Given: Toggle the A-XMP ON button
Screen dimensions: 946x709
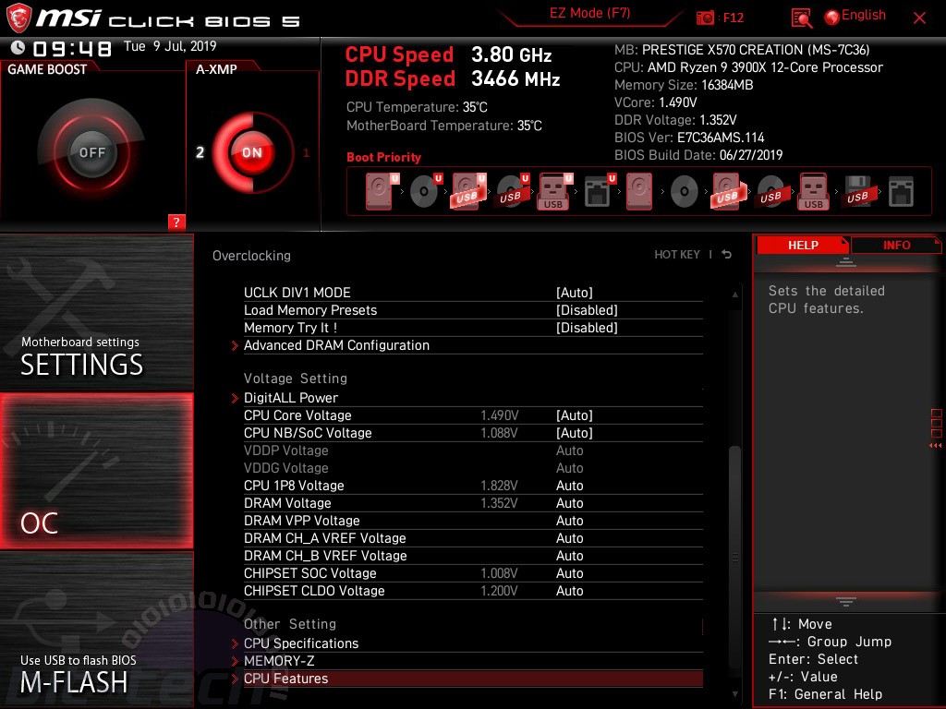Looking at the screenshot, I should 252,152.
